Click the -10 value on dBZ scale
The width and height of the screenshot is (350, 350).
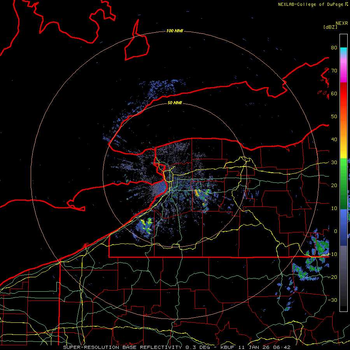(x=332, y=254)
